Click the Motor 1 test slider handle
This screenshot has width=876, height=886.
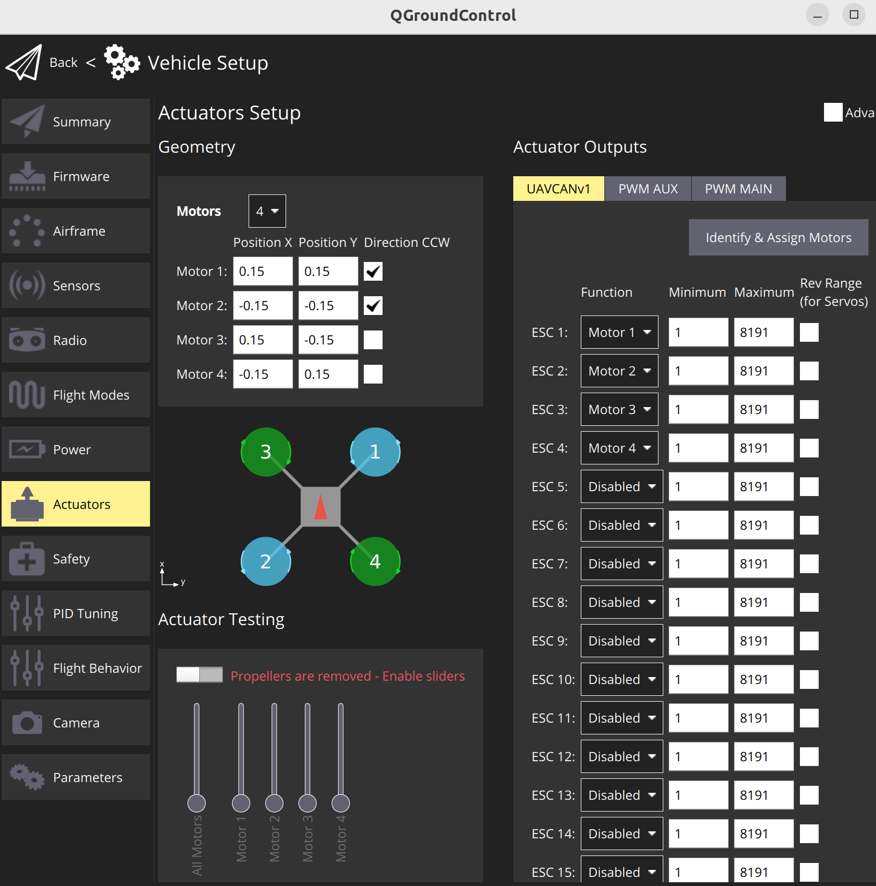click(241, 803)
